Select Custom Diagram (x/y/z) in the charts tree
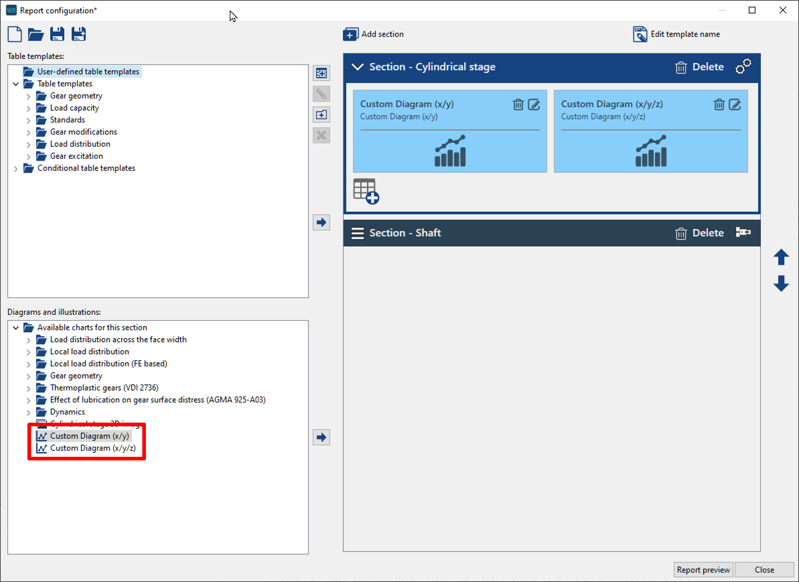This screenshot has height=582, width=799. [x=93, y=448]
